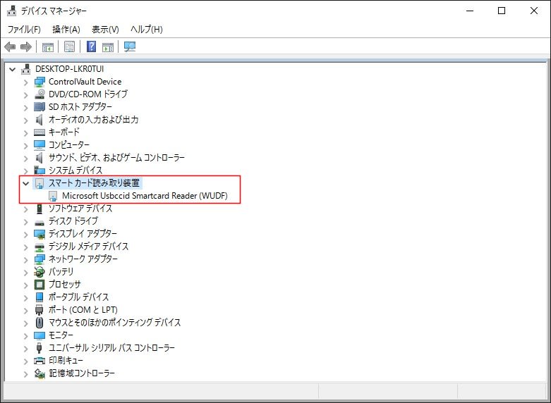Click the Properties toolbar icon
551x403 pixels.
point(70,46)
